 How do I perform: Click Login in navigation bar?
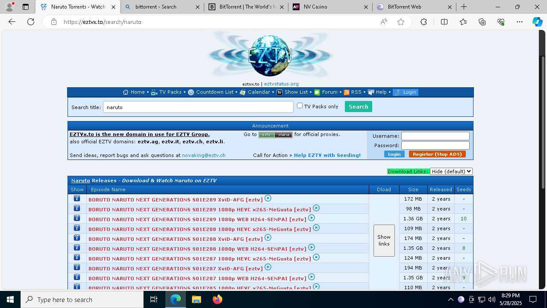pyautogui.click(x=406, y=92)
